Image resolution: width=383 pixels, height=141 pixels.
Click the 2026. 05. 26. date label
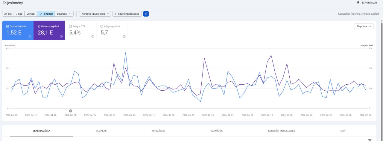[x=208, y=115]
